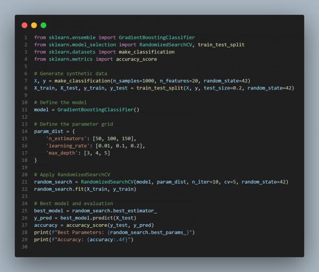Click the 'n_estimators' key string
Image resolution: width=319 pixels, height=272 pixels.
[x=66, y=138]
